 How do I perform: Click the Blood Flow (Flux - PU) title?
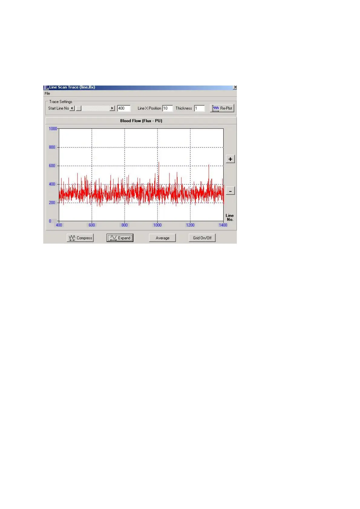(x=141, y=121)
